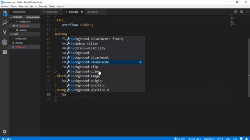Viewport: 250px width, 140px height.
Task: Click the 1 SIN GUARDAR badge
Action: click(33, 17)
